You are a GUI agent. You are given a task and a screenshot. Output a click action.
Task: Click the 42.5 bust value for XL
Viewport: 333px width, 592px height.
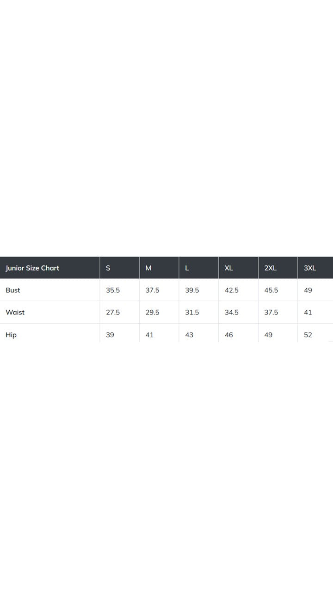[232, 290]
